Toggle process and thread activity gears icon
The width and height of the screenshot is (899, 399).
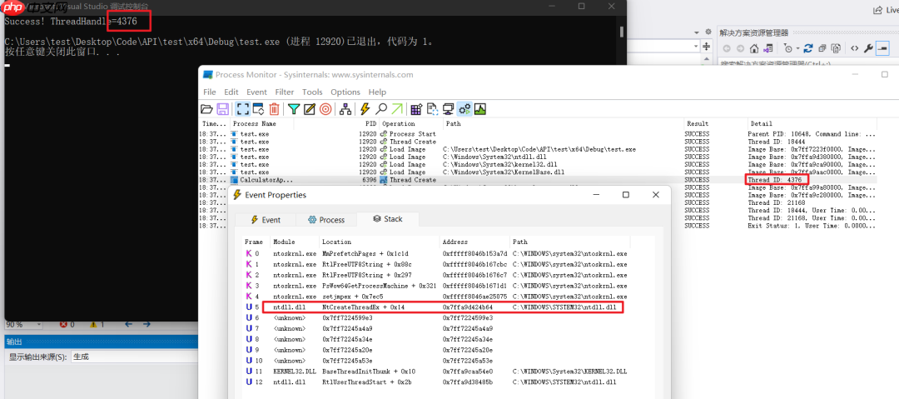click(x=464, y=108)
